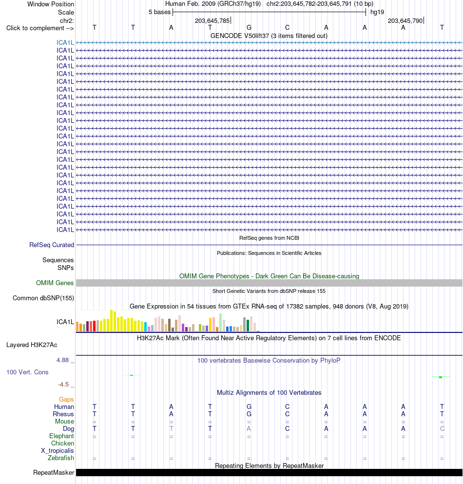This screenshot has height=484, width=463.
Task: Click the 'RefSeq Curated' track label
Action: click(x=52, y=245)
